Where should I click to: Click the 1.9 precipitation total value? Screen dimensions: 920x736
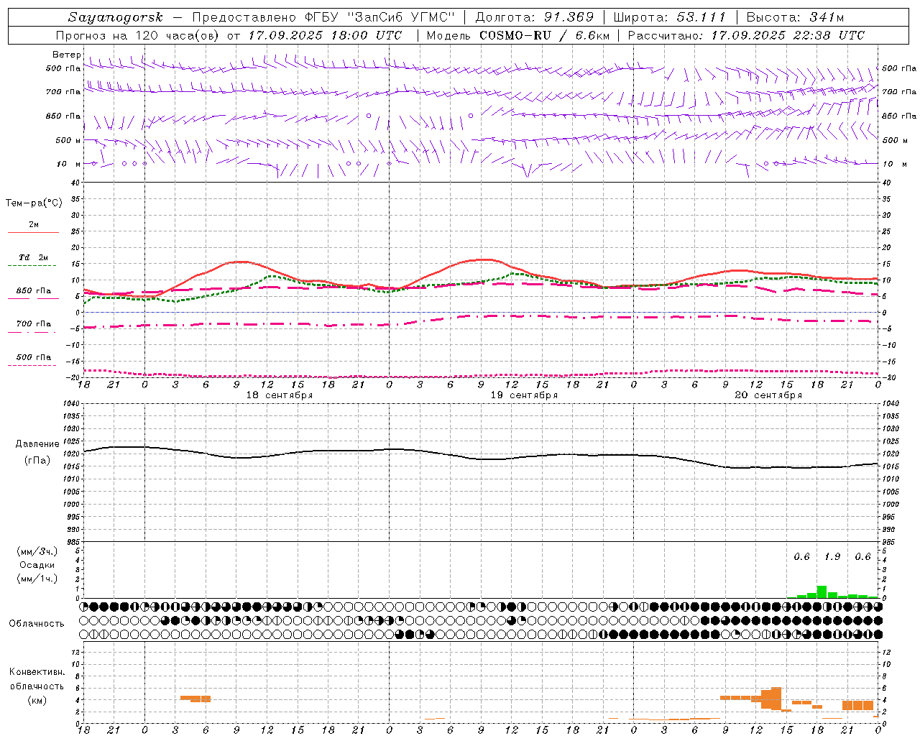pos(832,557)
